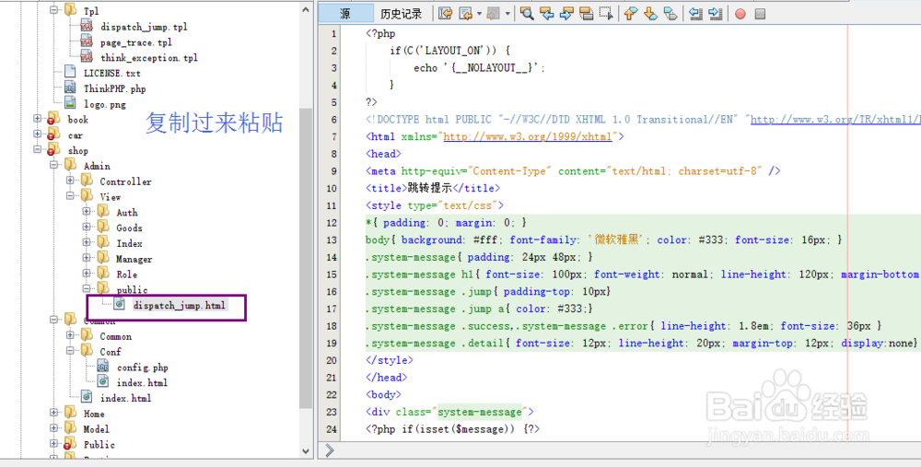Select index.html under the Conf folder
Screen dimensions: 921x467
pyautogui.click(x=142, y=382)
